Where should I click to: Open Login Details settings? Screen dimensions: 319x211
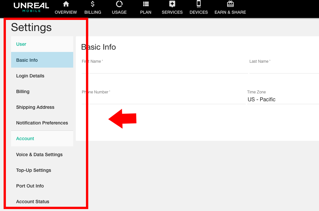(42, 76)
